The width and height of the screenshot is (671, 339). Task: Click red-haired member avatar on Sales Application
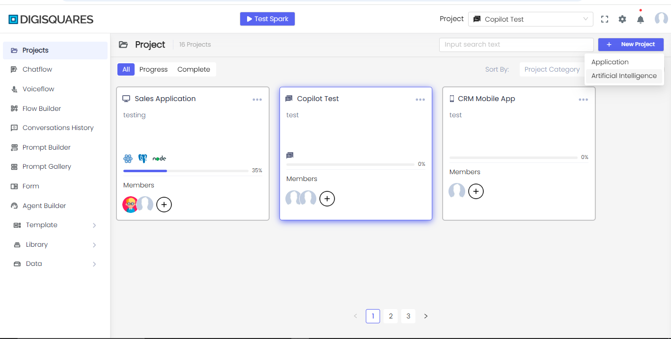pyautogui.click(x=130, y=204)
